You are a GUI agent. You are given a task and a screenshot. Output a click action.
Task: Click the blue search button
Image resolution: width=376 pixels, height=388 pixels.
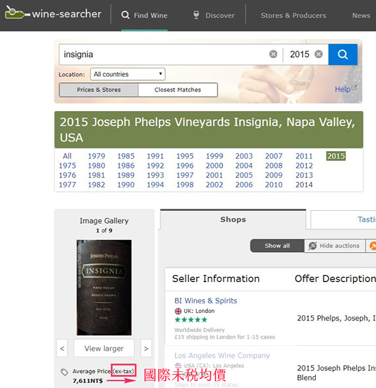pos(343,55)
